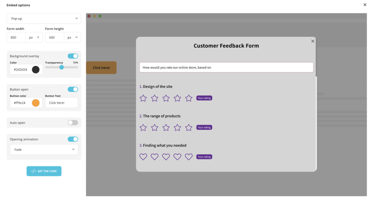Click fourth heart for Finding what you needed
The image size is (369, 203).
click(177, 157)
